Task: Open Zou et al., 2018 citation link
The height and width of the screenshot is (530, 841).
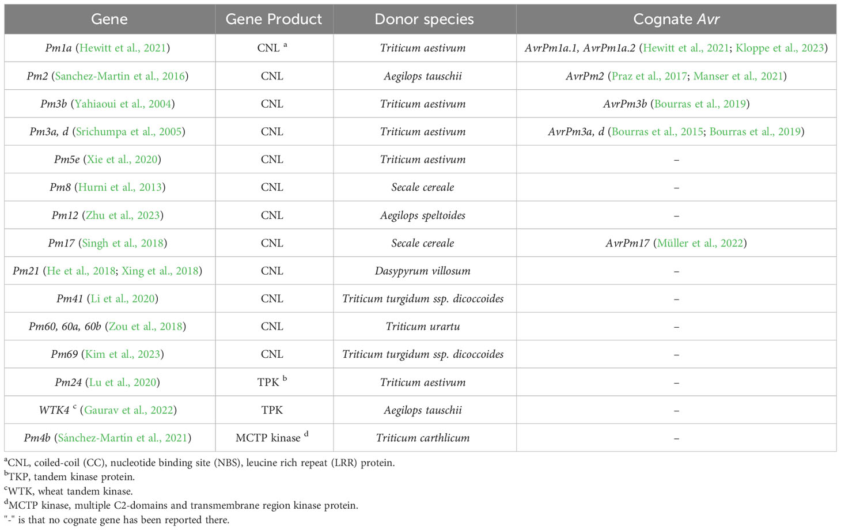Action: click(146, 327)
